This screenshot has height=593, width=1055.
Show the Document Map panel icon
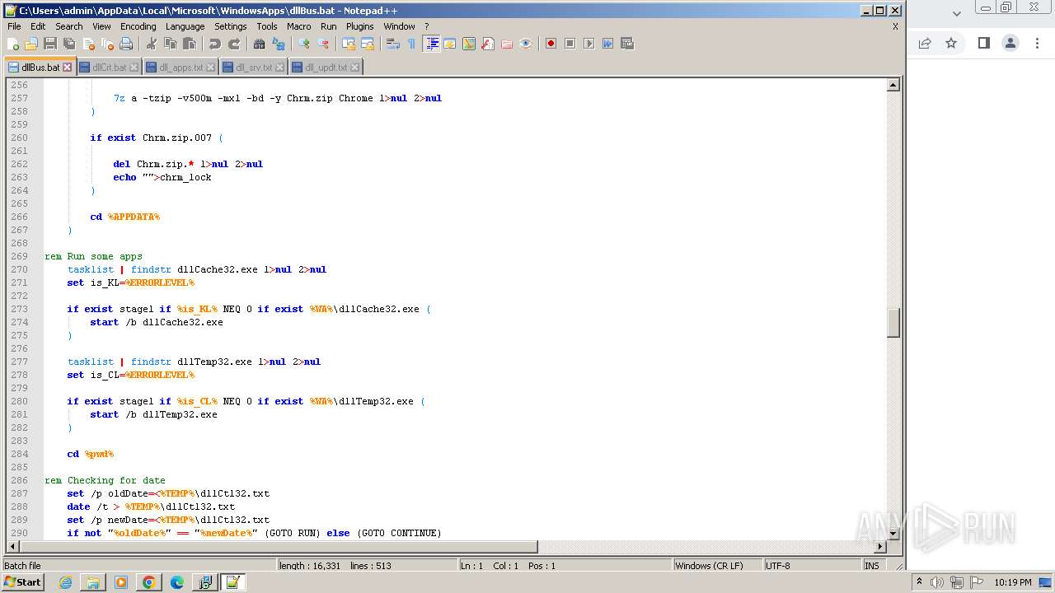[x=469, y=44]
